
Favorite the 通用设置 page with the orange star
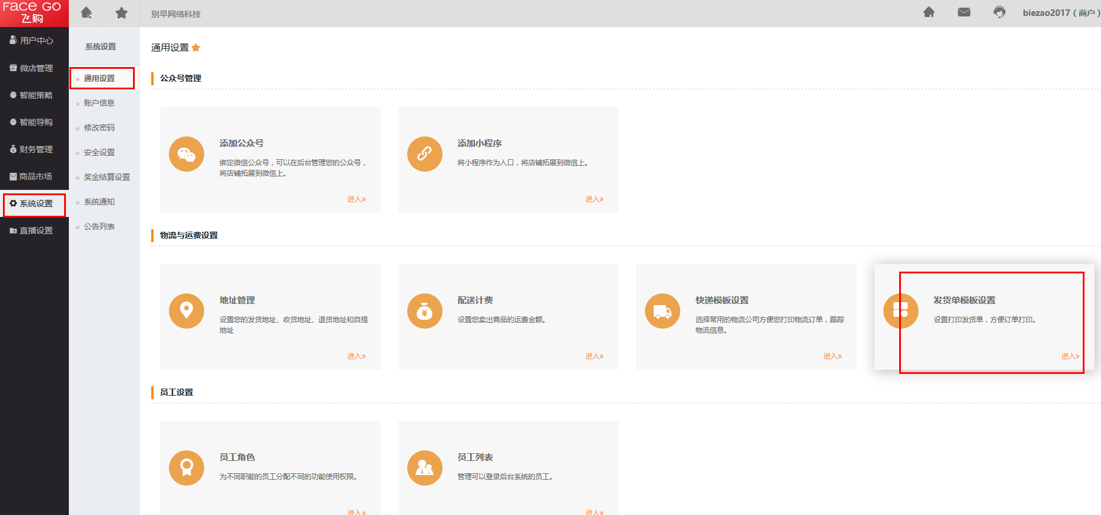click(196, 48)
